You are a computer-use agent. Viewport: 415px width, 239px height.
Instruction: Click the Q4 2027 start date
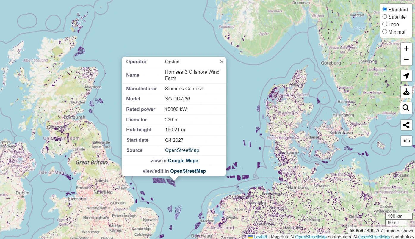[x=174, y=140]
